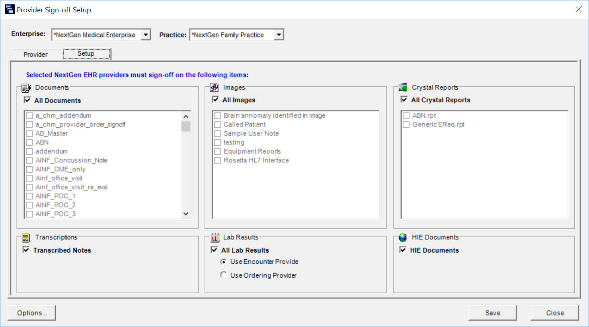Check the Rosetta HL7 Interface checkbox
The height and width of the screenshot is (327, 589).
(218, 160)
